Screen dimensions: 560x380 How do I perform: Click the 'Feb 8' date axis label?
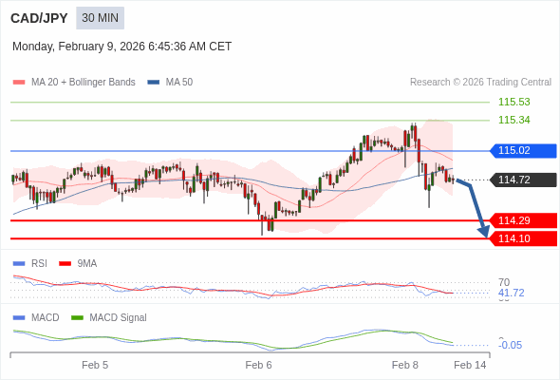(x=404, y=366)
